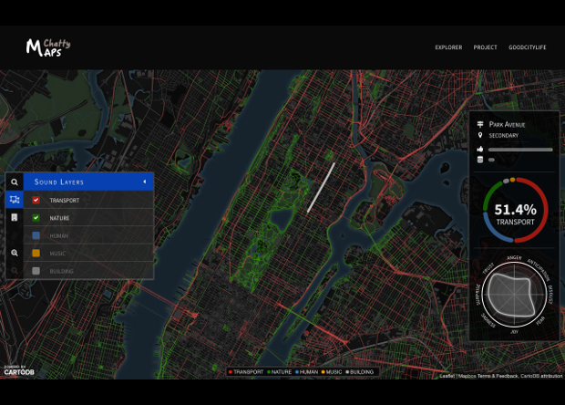Viewport: 565px width, 405px height.
Task: Enable the Music layer checkbox
Action: [36, 254]
